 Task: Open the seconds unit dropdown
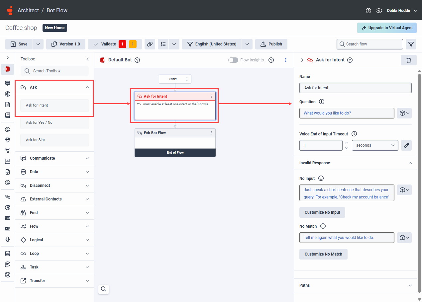point(375,145)
